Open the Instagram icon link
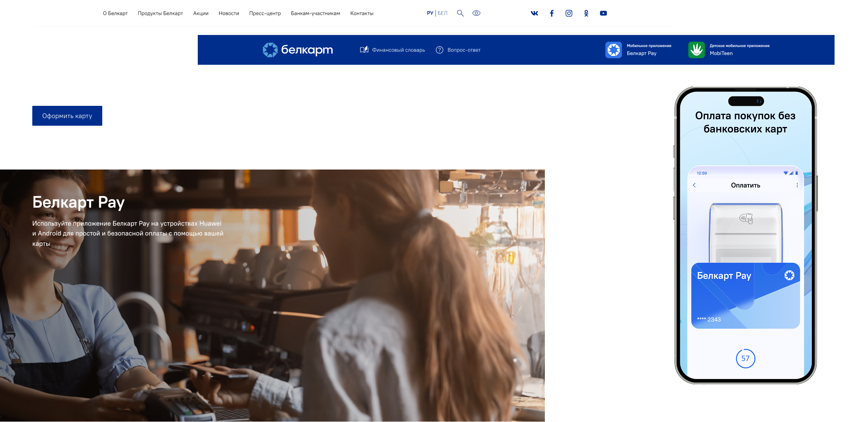 [x=569, y=13]
